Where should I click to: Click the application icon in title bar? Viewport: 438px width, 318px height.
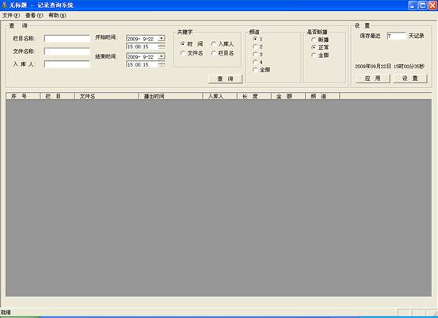coord(4,5)
